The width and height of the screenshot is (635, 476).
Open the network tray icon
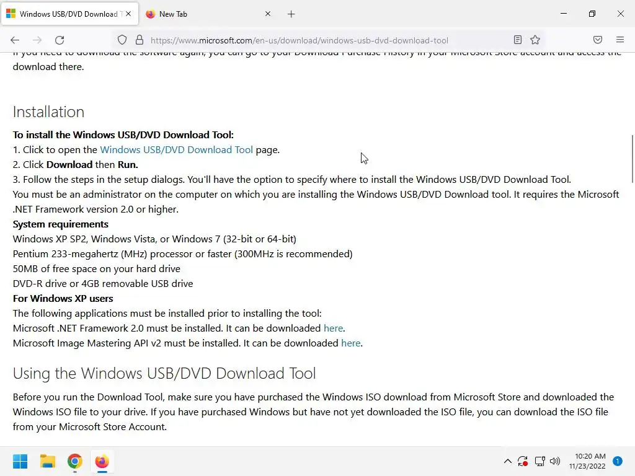(540, 461)
